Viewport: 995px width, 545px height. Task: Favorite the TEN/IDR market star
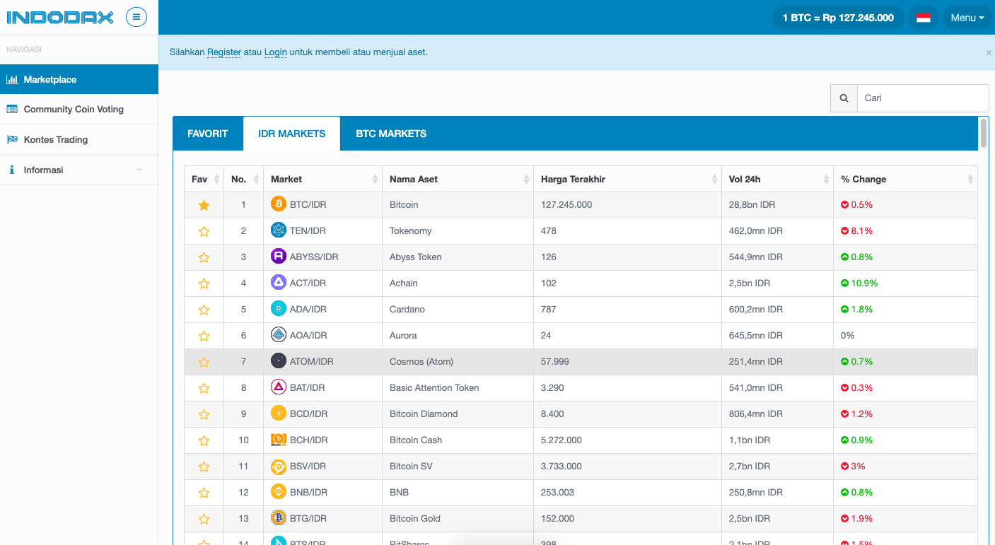point(204,230)
